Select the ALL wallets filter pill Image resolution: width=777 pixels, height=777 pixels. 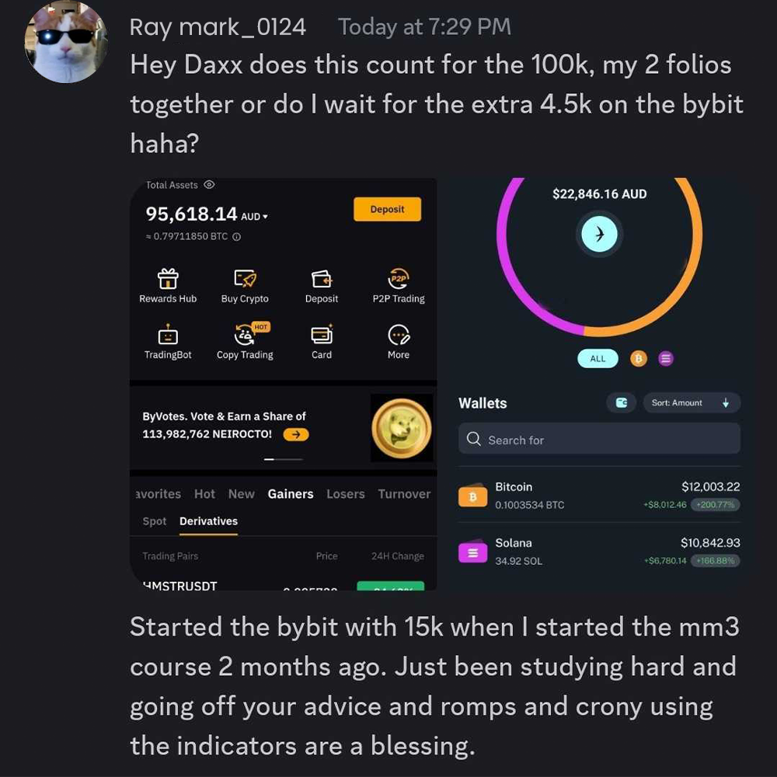(598, 358)
